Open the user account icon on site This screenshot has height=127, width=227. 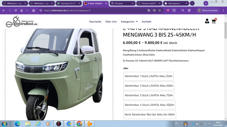point(207,21)
